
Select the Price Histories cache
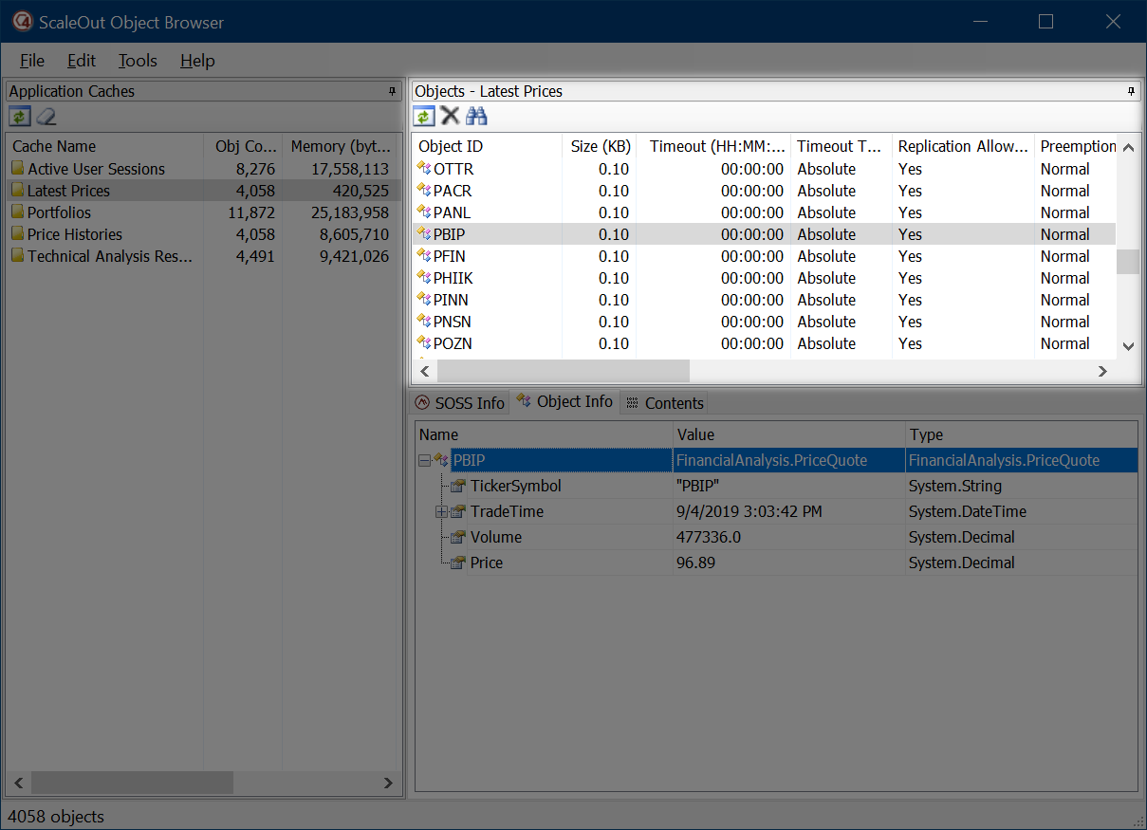74,234
